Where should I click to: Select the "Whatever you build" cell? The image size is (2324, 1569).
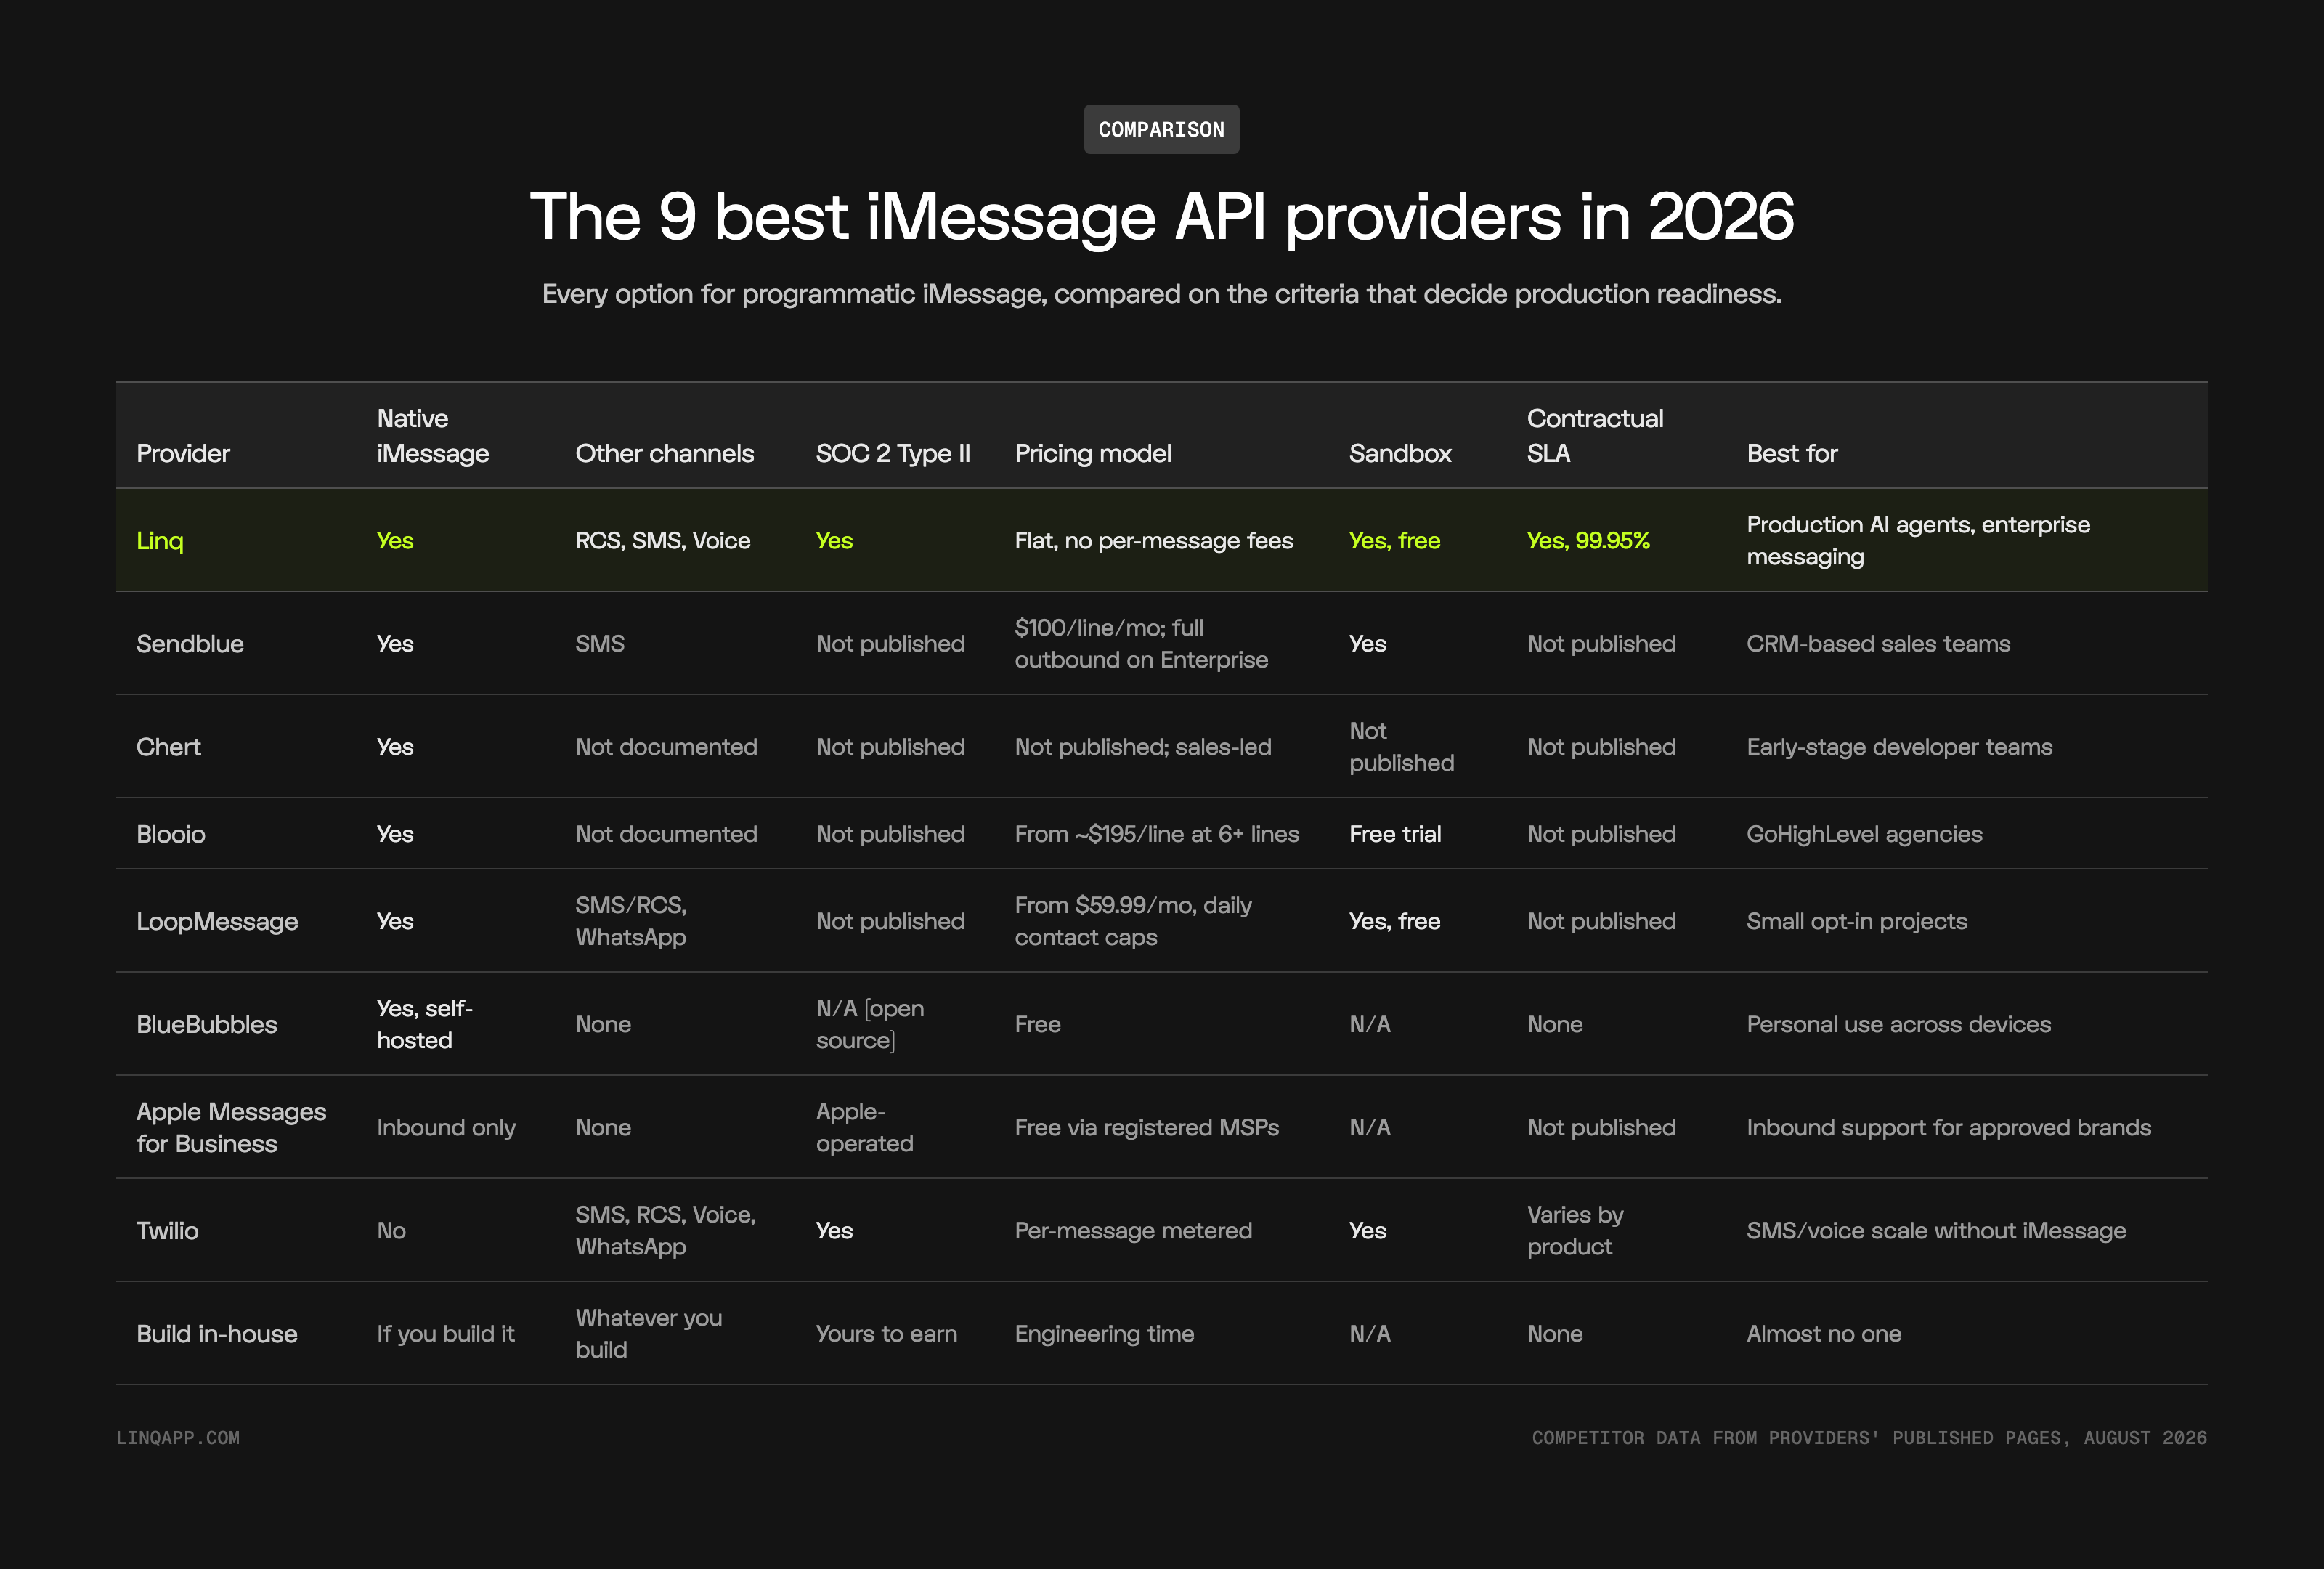pos(649,1332)
